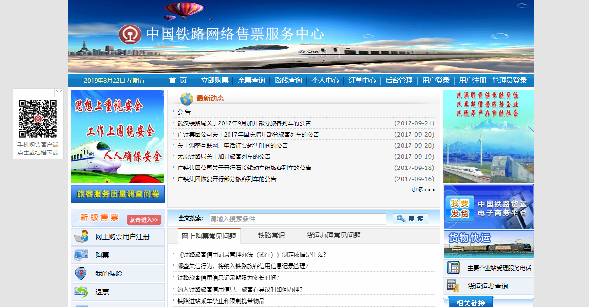Open 管理员登录 in the navigation bar
The width and height of the screenshot is (589, 307).
pos(510,80)
